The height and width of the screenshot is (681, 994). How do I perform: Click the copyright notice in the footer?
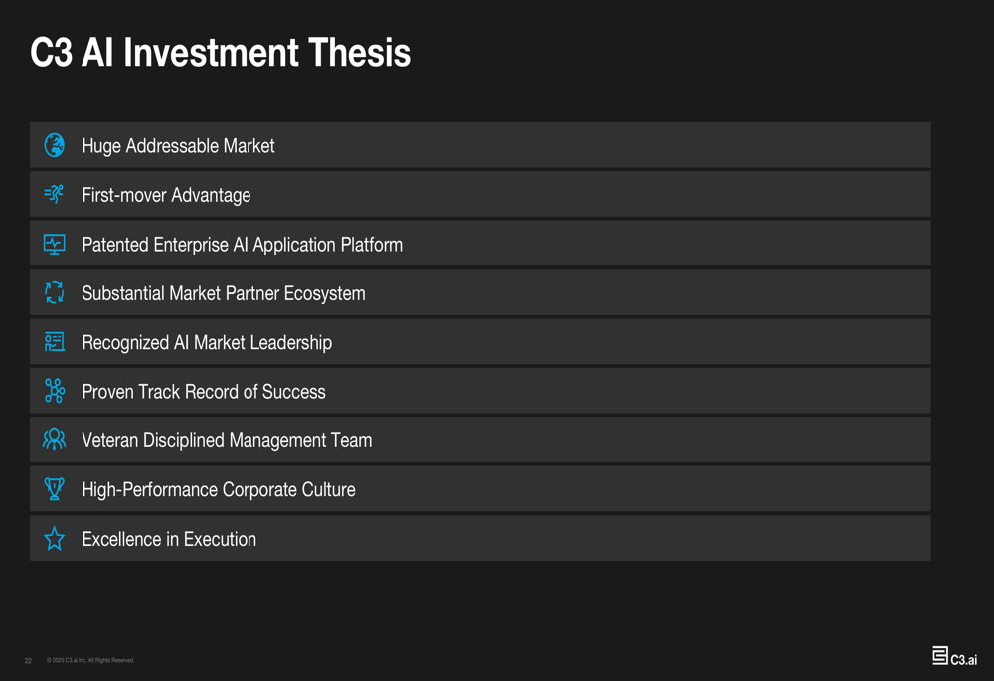[90, 661]
